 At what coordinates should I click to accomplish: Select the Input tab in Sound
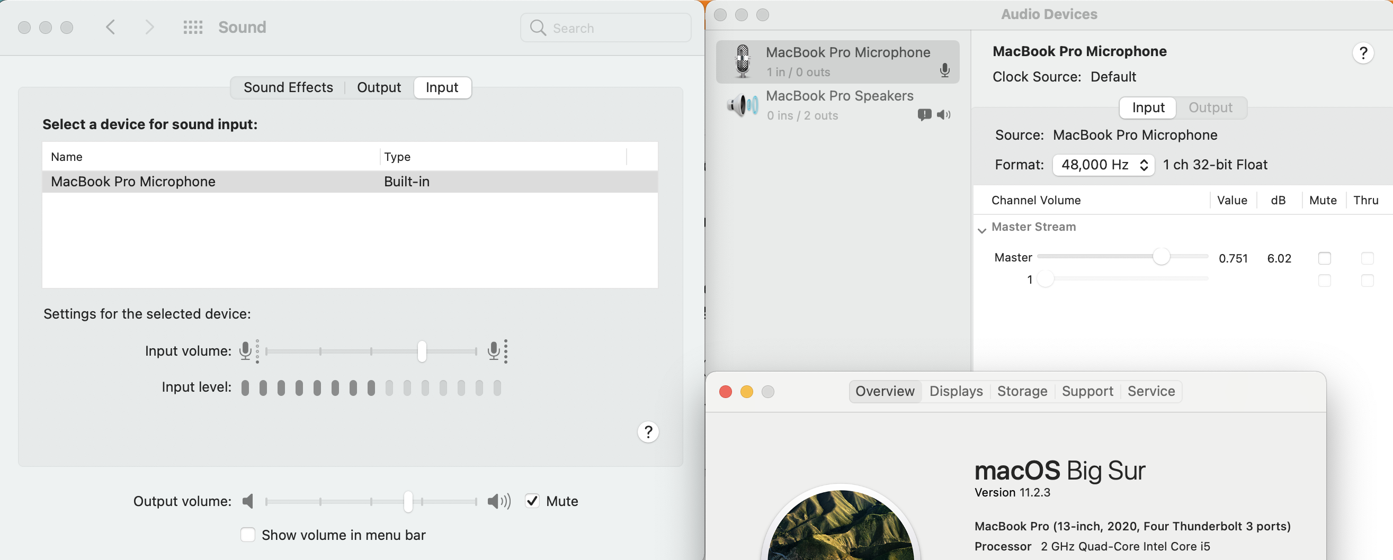click(442, 87)
